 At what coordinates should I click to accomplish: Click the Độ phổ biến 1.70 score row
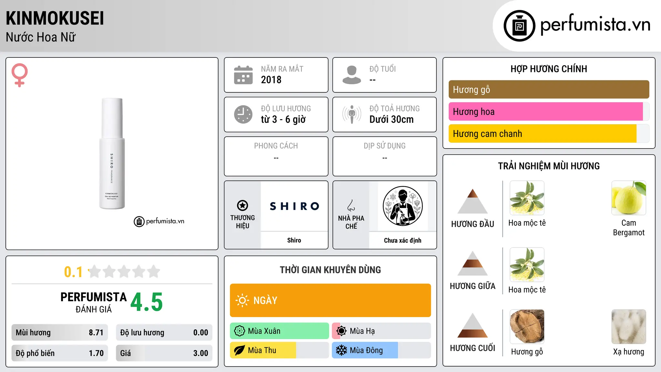(60, 353)
